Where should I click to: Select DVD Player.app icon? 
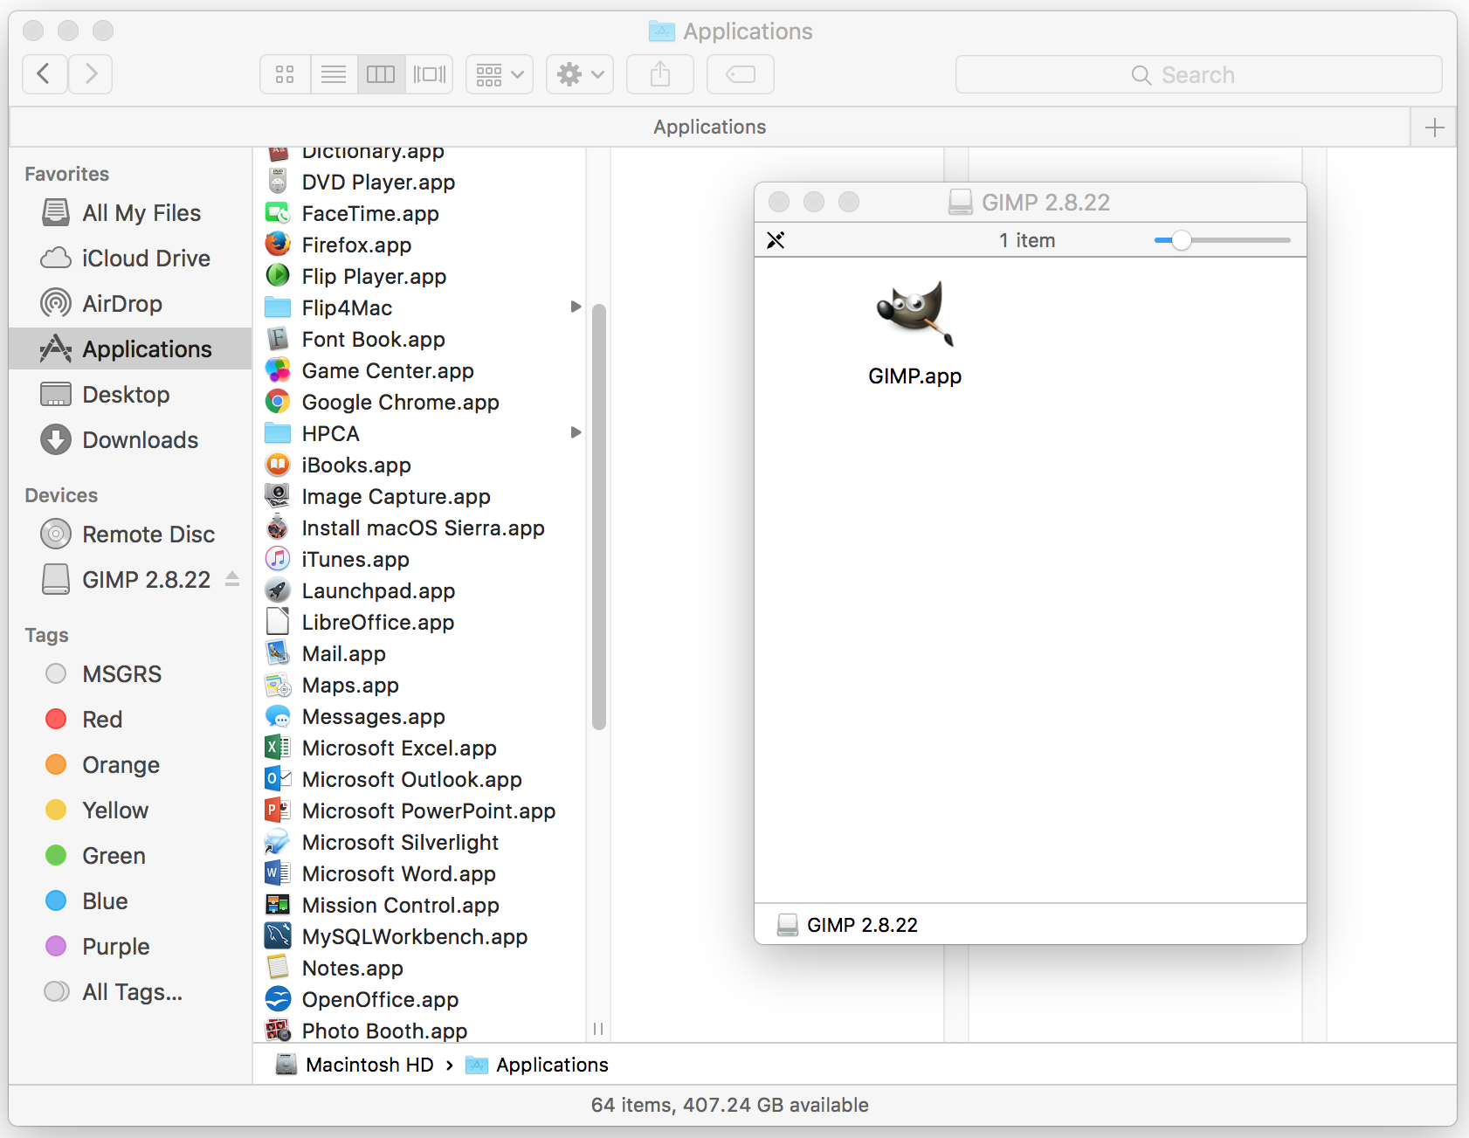click(x=278, y=182)
